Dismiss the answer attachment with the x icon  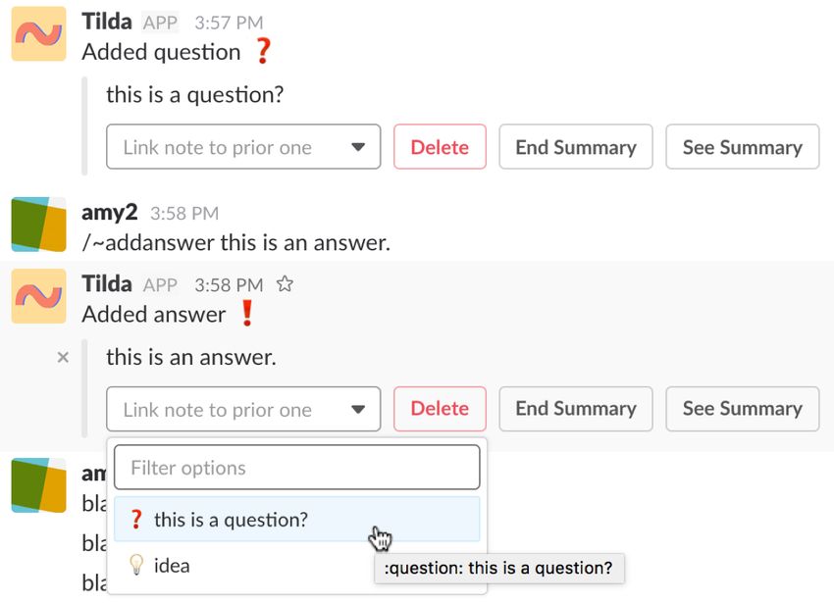[x=63, y=357]
